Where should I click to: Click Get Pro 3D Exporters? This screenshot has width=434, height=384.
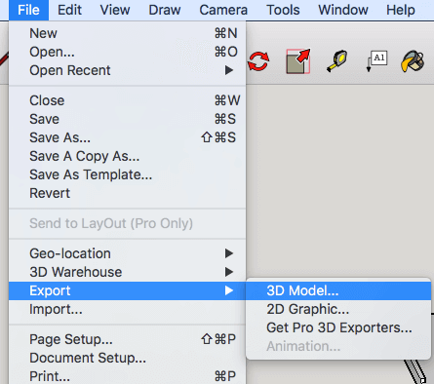tap(338, 327)
